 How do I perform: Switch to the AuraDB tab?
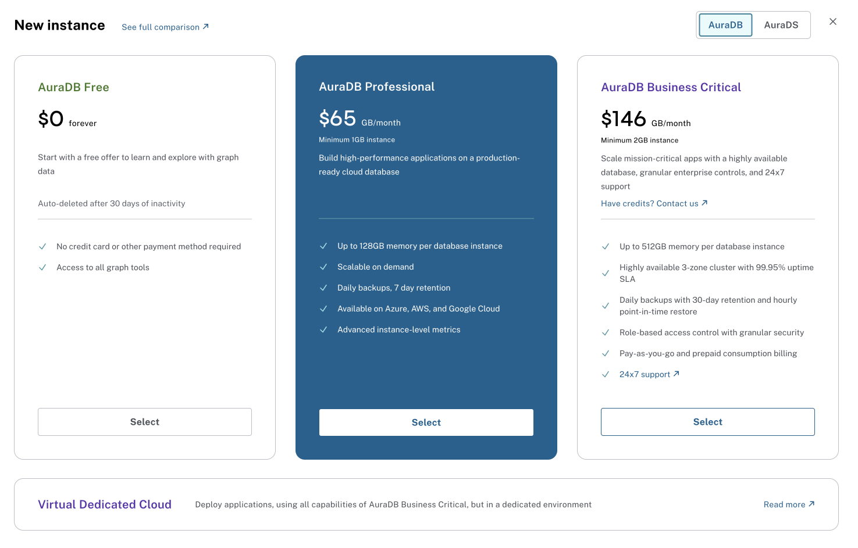(x=725, y=25)
